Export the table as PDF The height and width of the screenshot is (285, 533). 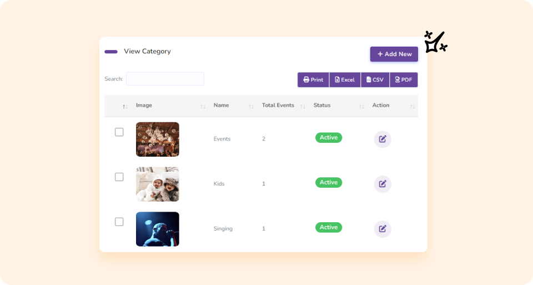tap(404, 80)
